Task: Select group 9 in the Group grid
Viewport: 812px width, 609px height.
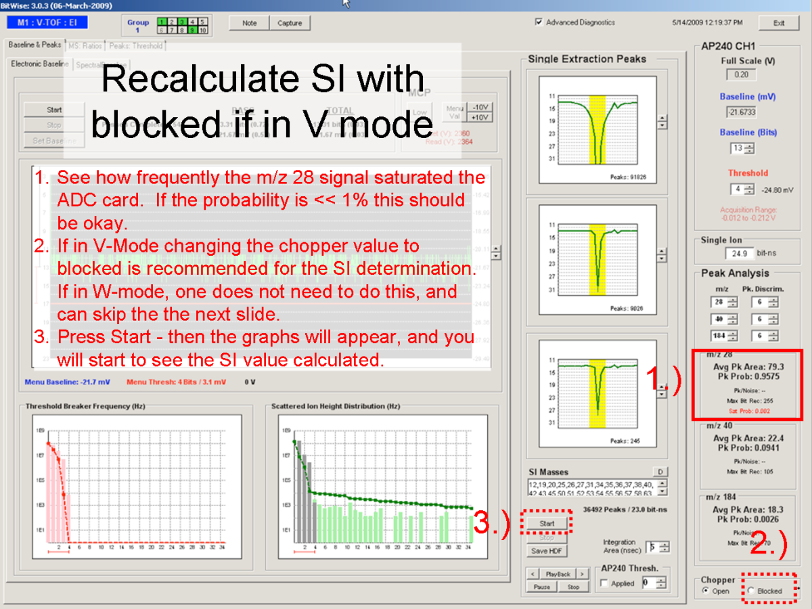Action: 194,30
